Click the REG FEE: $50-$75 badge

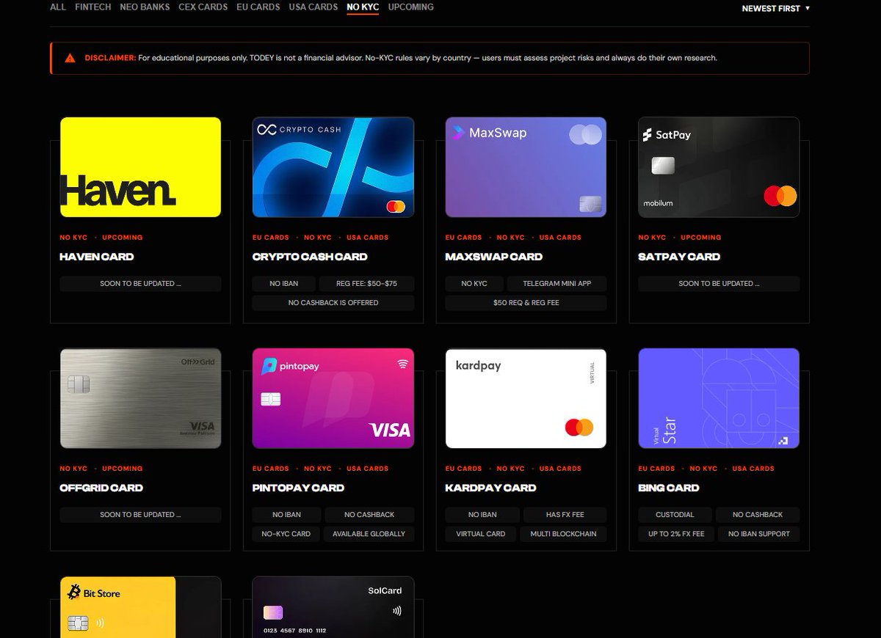click(x=366, y=283)
